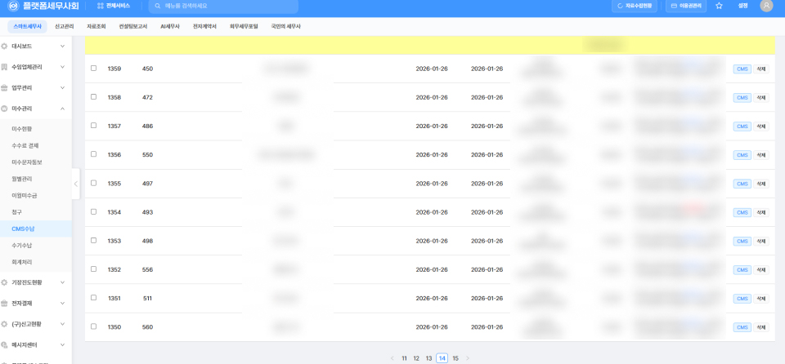Screen dimensions: 785x364
Task: Collapse the sidebar with the handle arrow
Action: coord(75,184)
